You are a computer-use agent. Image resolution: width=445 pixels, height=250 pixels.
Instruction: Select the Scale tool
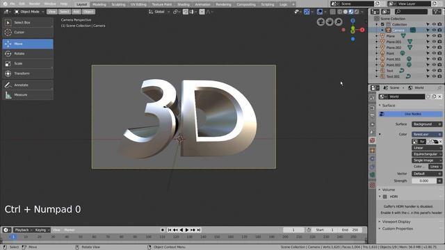pyautogui.click(x=28, y=63)
